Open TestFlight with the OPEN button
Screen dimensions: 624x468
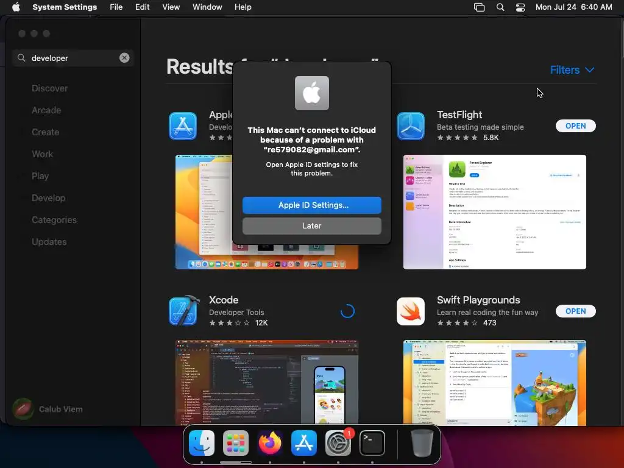pyautogui.click(x=575, y=126)
